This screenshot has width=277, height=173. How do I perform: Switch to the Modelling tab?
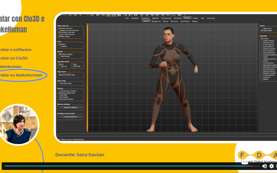pyautogui.click(x=135, y=18)
